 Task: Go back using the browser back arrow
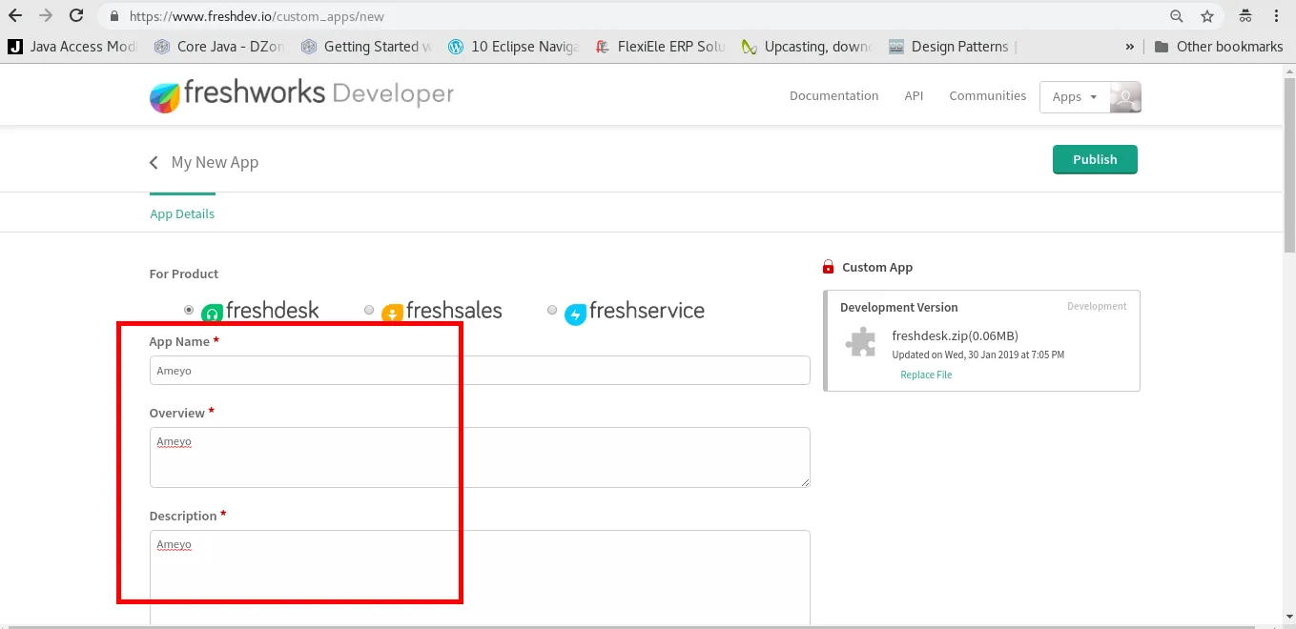pos(15,16)
